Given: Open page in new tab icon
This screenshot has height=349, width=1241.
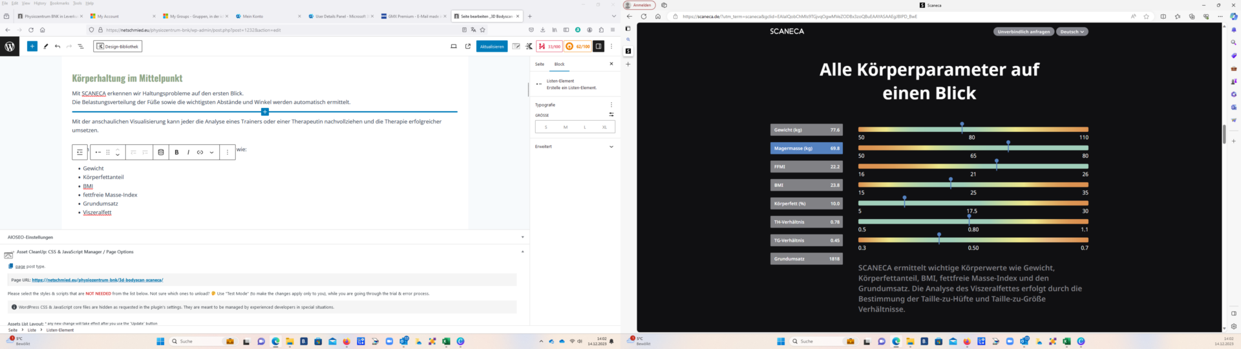Looking at the screenshot, I should [x=468, y=47].
